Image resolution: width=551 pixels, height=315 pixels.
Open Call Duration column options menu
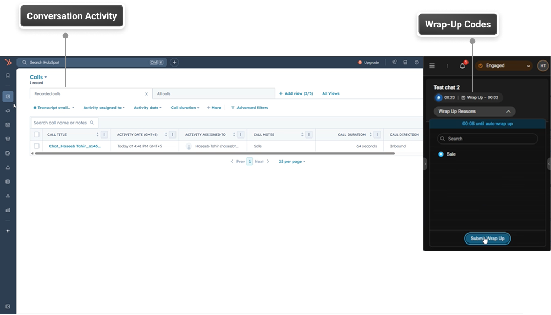(x=377, y=135)
